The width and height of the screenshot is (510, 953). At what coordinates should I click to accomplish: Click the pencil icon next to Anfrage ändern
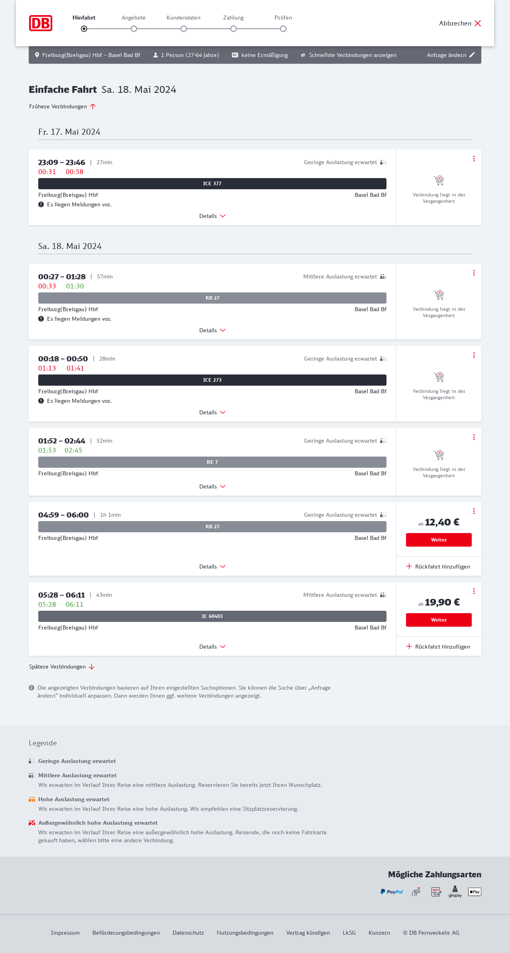click(472, 55)
